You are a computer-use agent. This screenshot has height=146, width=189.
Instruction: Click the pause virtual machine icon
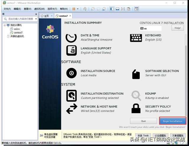(74, 9)
